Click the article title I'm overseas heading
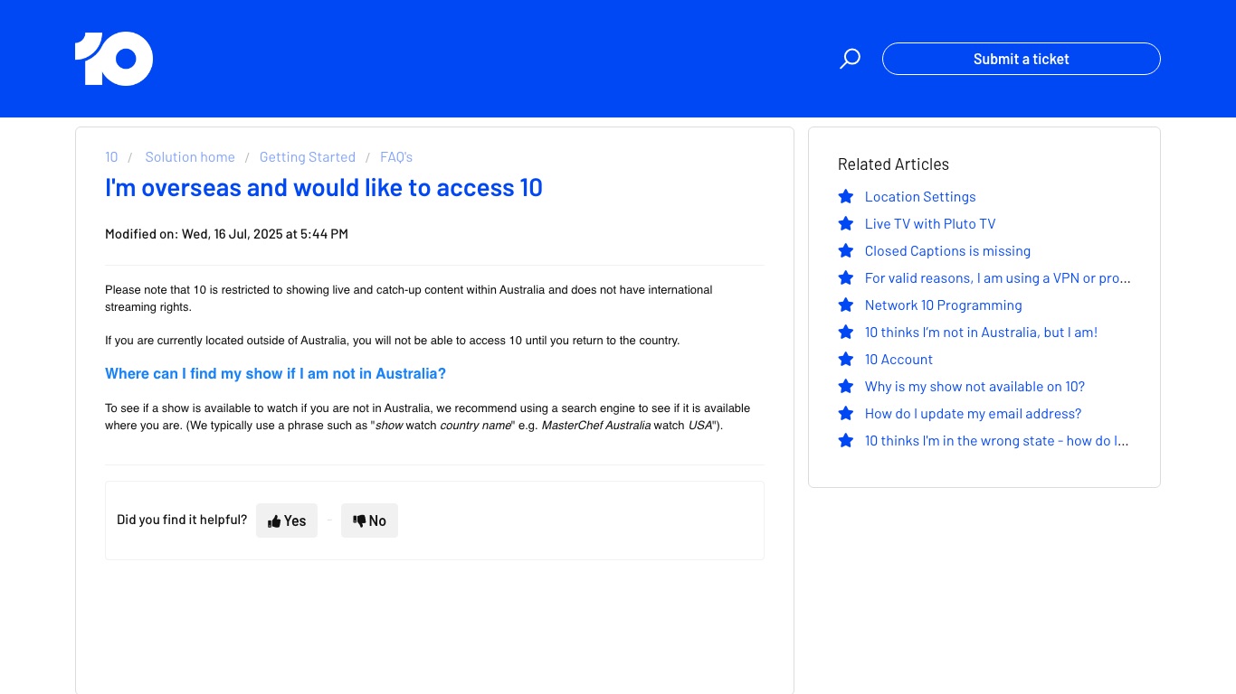This screenshot has height=694, width=1236. [324, 188]
